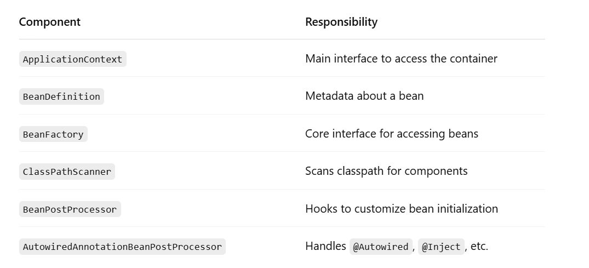This screenshot has width=589, height=268.
Task: Click "Scans classpath for components" description
Action: [x=386, y=171]
